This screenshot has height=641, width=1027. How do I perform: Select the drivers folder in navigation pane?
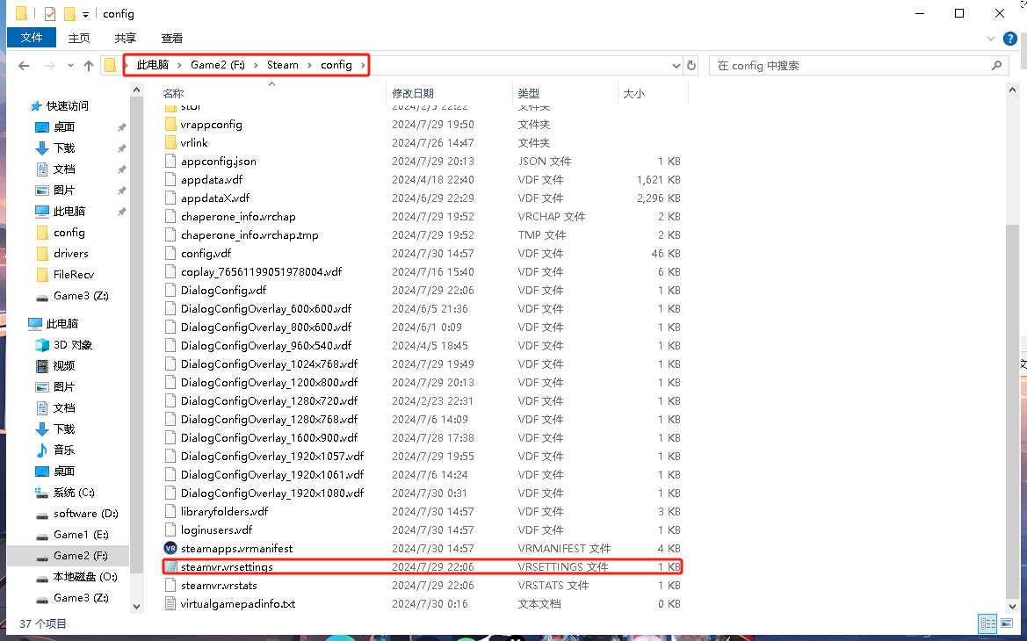click(x=71, y=254)
